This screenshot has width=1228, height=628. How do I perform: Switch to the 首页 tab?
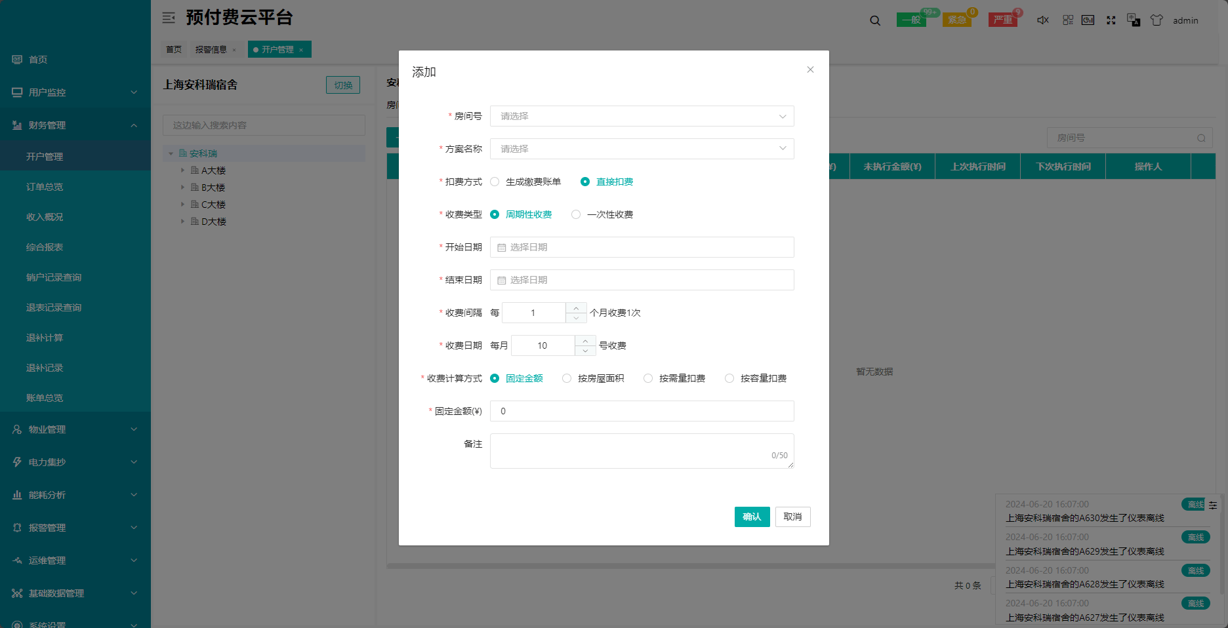tap(174, 49)
